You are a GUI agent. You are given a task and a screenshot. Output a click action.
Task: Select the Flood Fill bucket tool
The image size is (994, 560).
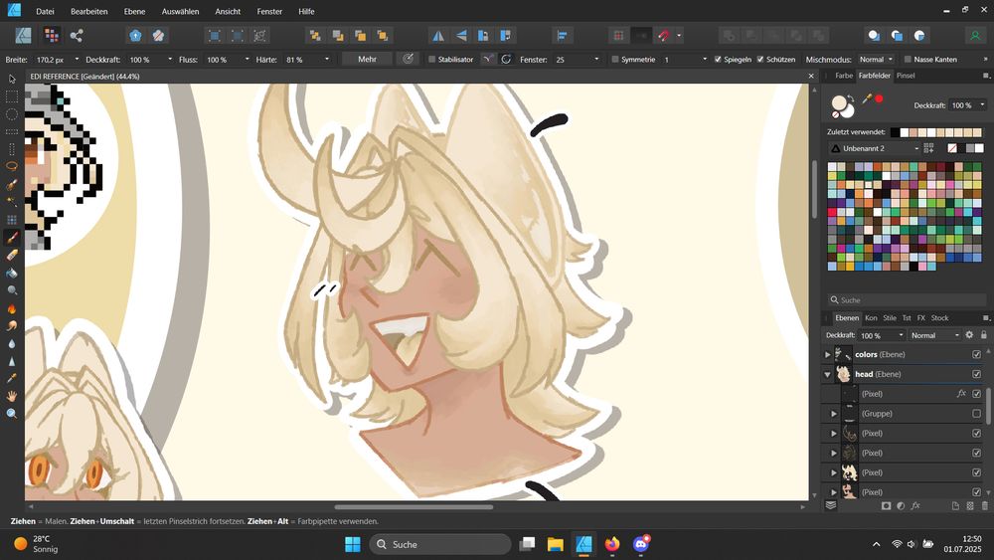pos(12,273)
